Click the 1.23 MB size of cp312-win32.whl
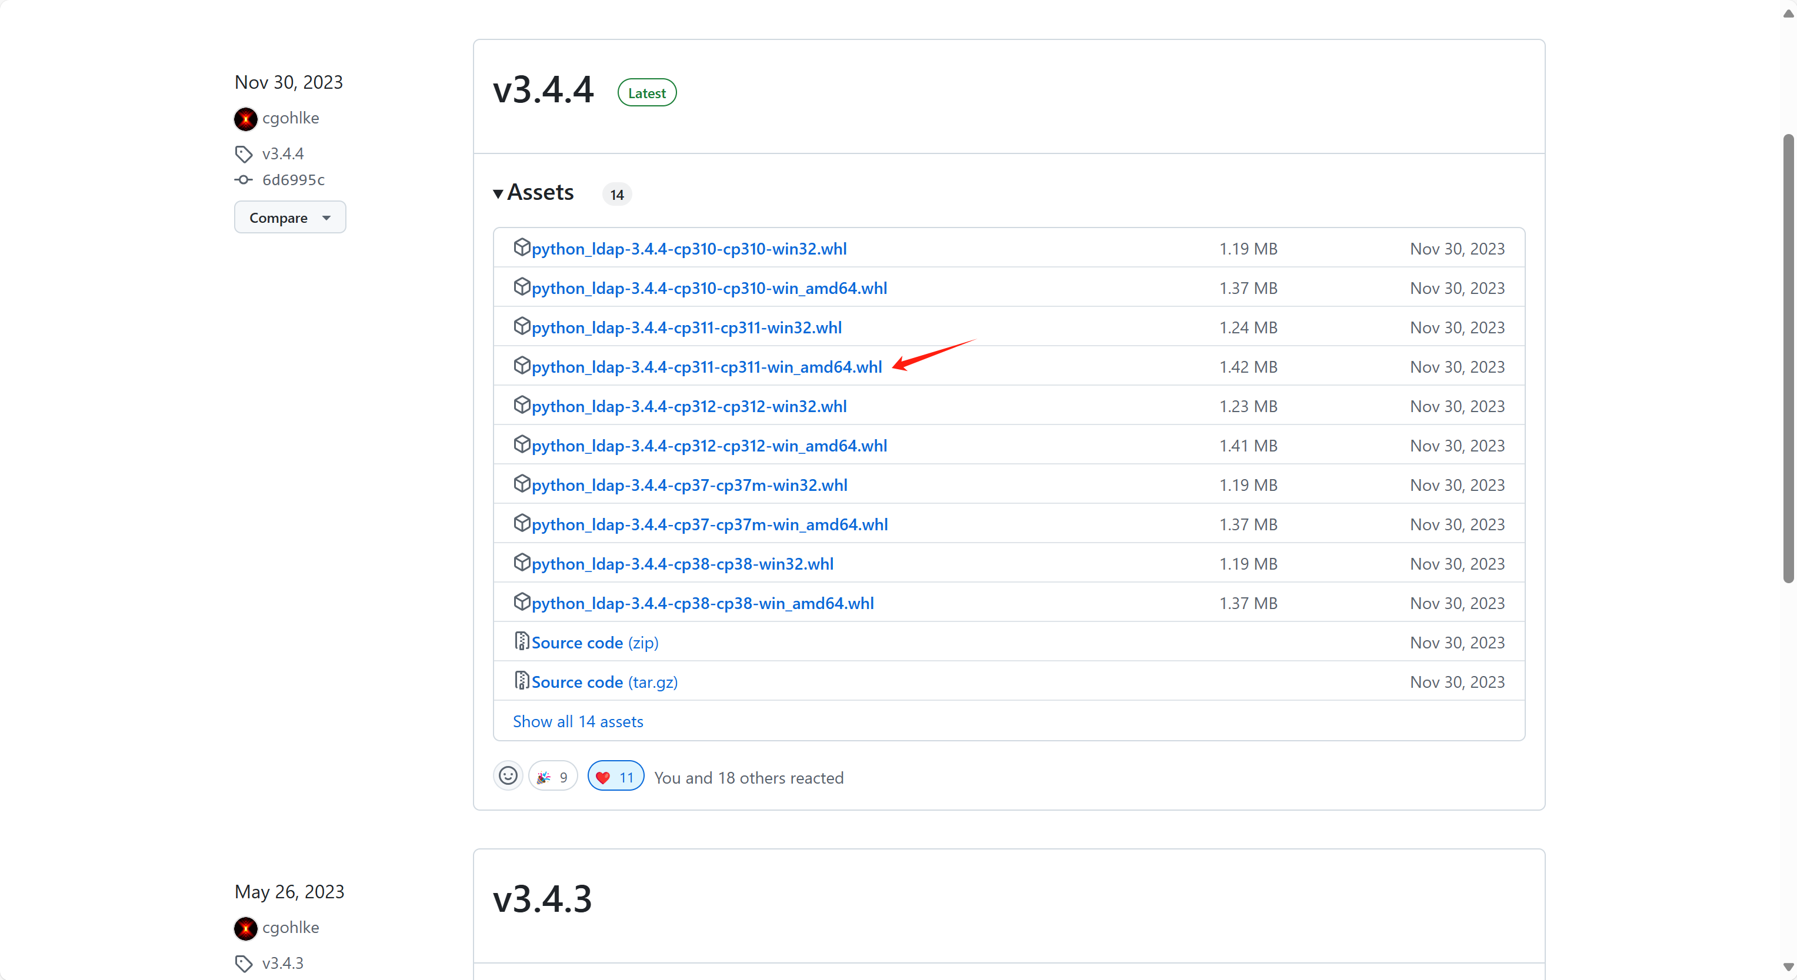Screen dimensions: 1797x980 point(1248,406)
